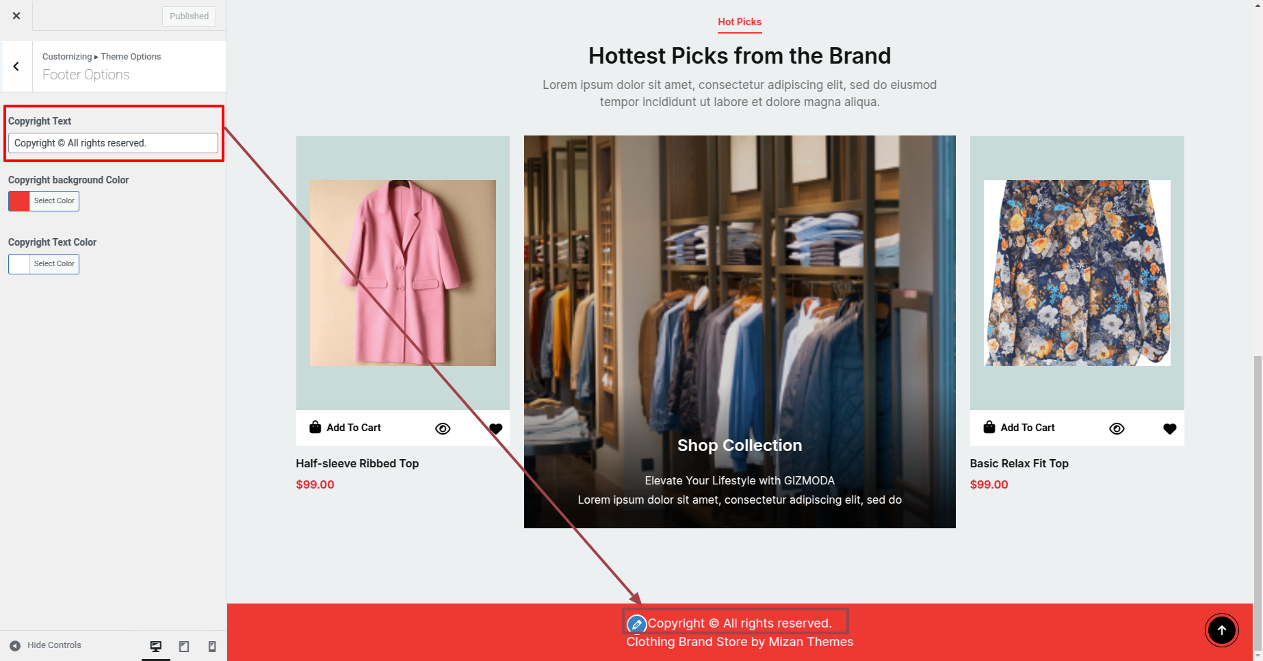
Task: Click the red Copyright background color swatch
Action: (x=19, y=200)
